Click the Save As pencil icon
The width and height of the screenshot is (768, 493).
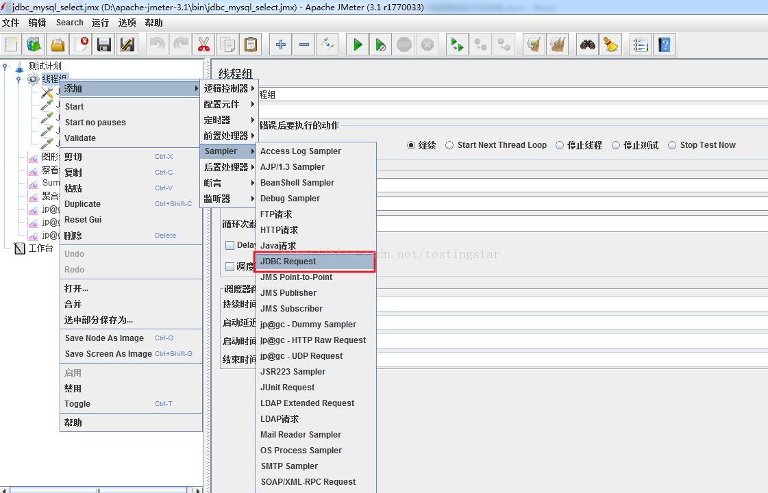point(127,45)
